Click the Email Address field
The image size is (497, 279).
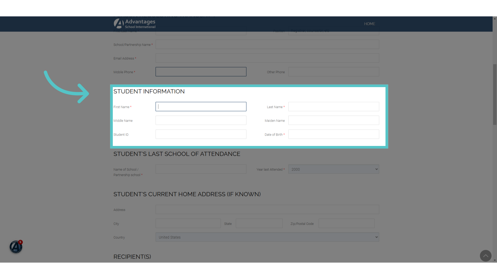[x=267, y=58]
